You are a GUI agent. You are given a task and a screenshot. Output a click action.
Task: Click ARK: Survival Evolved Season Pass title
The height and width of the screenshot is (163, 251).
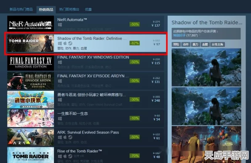[x=88, y=132]
